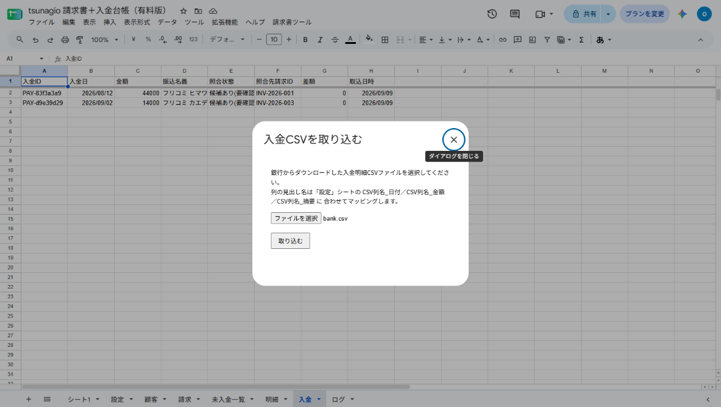Click the insert chart icon
This screenshot has height=407, width=721.
tap(532, 40)
